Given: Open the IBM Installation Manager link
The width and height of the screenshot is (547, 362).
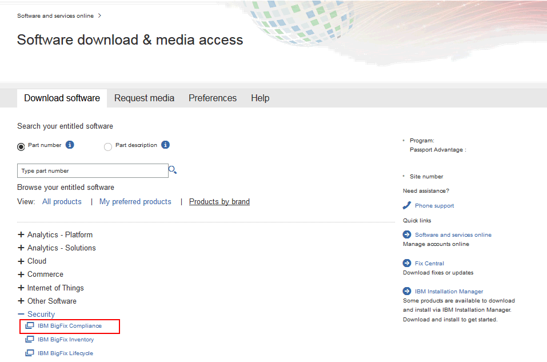Looking at the screenshot, I should click(449, 291).
